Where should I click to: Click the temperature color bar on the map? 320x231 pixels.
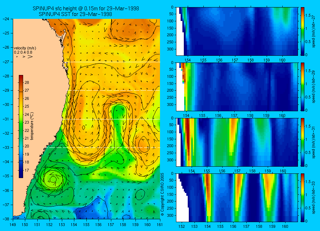pos(21,126)
